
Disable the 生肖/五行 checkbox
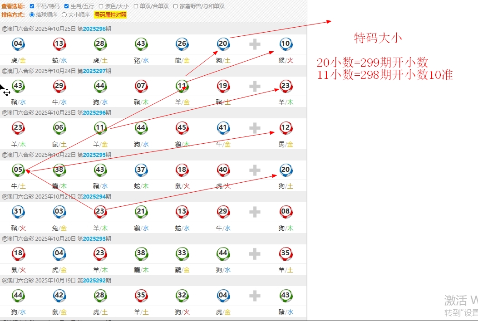pyautogui.click(x=67, y=6)
